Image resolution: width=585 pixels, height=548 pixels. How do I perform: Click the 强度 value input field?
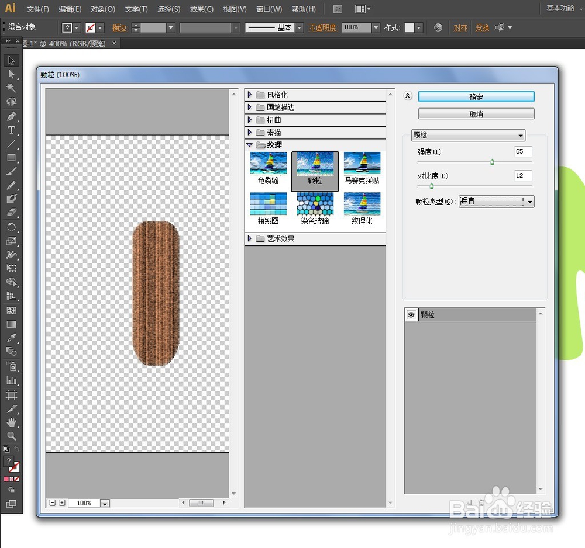pyautogui.click(x=523, y=152)
